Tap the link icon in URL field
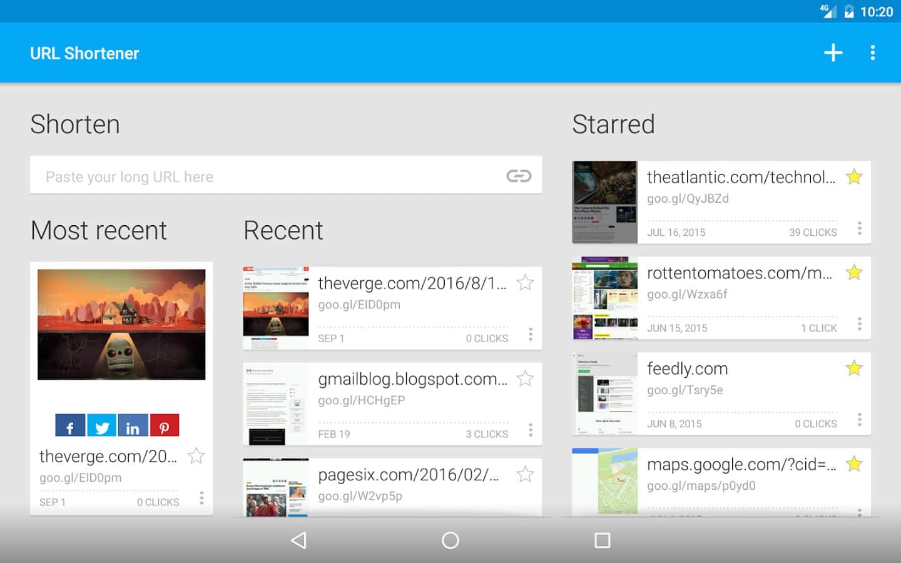Image resolution: width=901 pixels, height=563 pixels. click(519, 176)
